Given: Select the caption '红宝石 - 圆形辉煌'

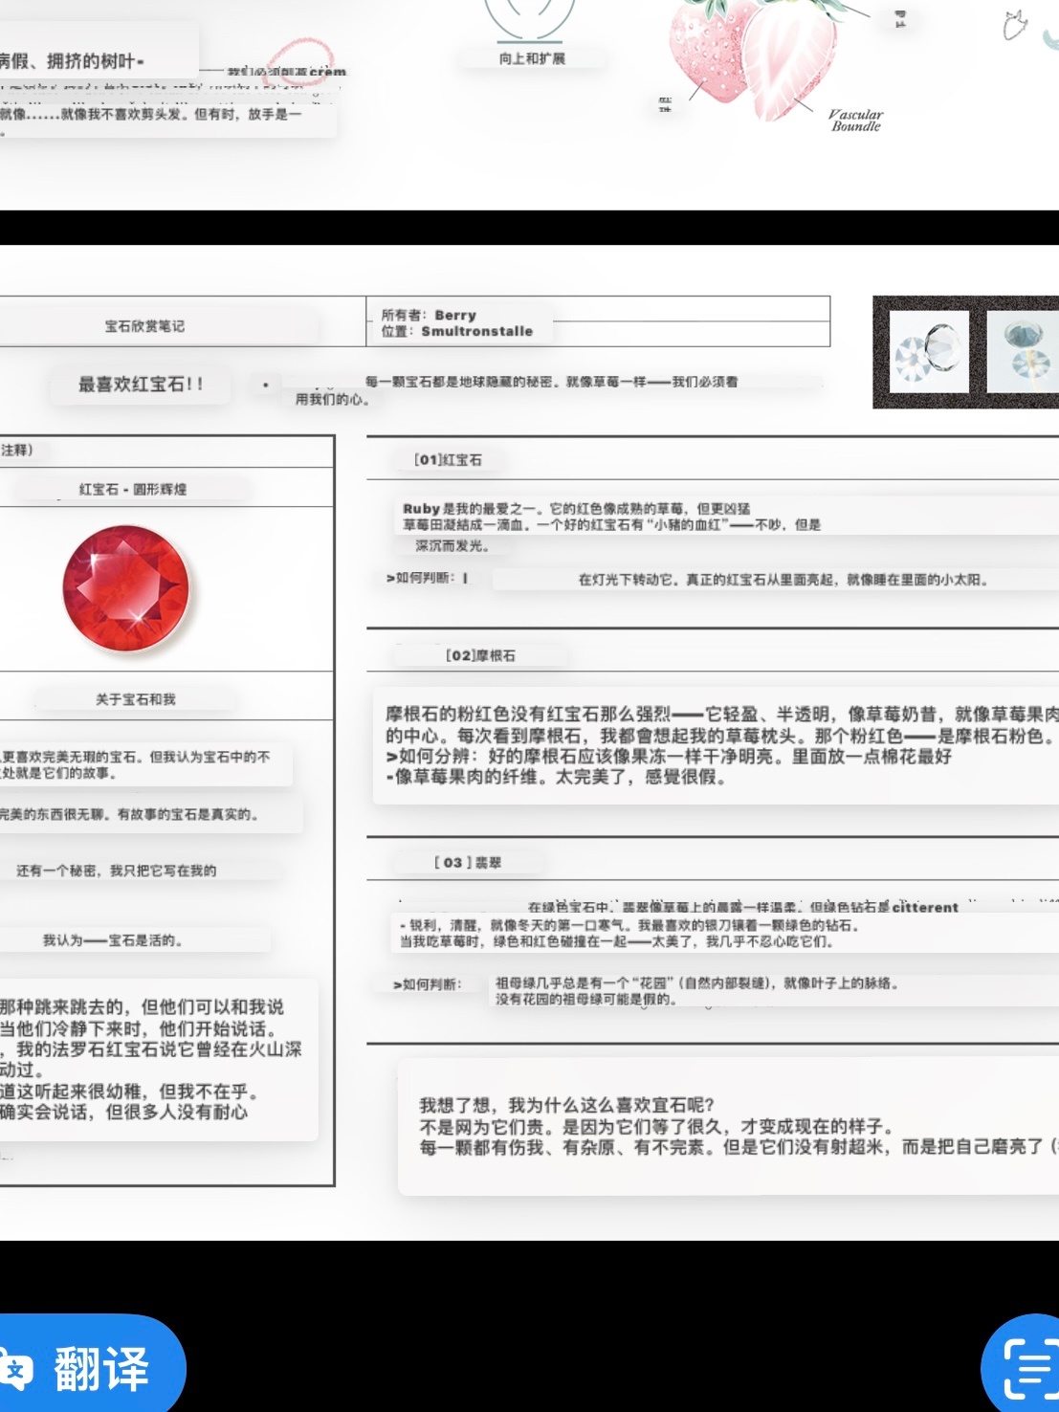Looking at the screenshot, I should [133, 490].
